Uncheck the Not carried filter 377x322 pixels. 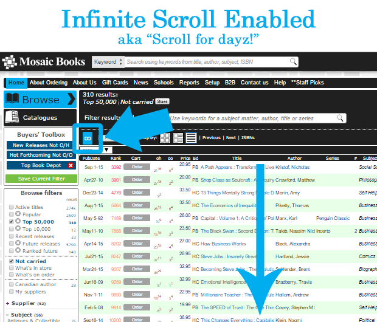[12, 261]
